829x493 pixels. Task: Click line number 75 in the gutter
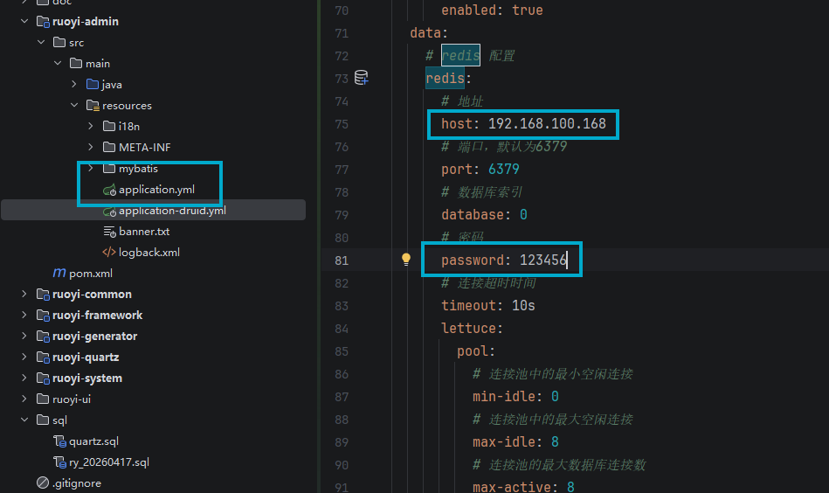tap(342, 124)
